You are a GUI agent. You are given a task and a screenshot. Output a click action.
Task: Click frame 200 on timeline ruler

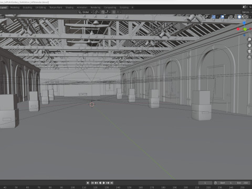pyautogui.click(x=186, y=187)
